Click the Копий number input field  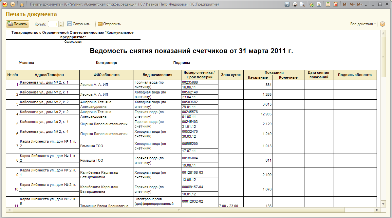coord(53,24)
